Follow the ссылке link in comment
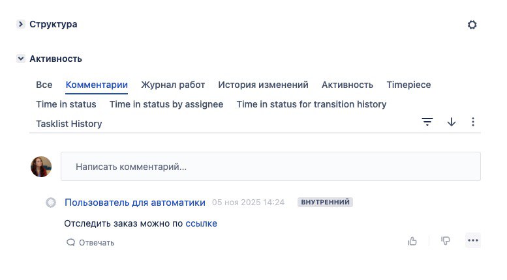This screenshot has width=507, height=280. coord(201,223)
